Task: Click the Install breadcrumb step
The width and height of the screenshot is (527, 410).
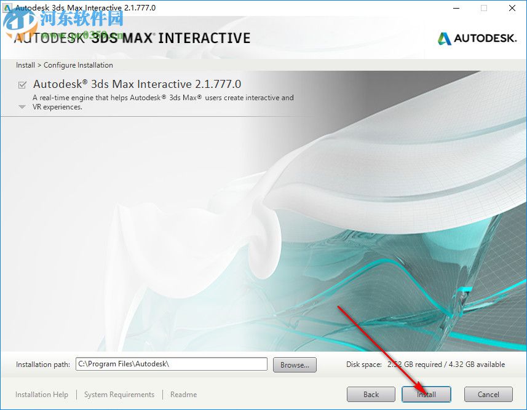Action: click(25, 65)
